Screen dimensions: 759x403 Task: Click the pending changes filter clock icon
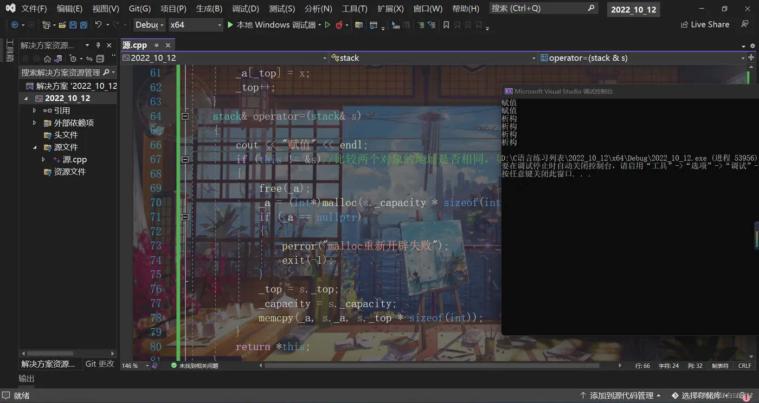pos(73,58)
